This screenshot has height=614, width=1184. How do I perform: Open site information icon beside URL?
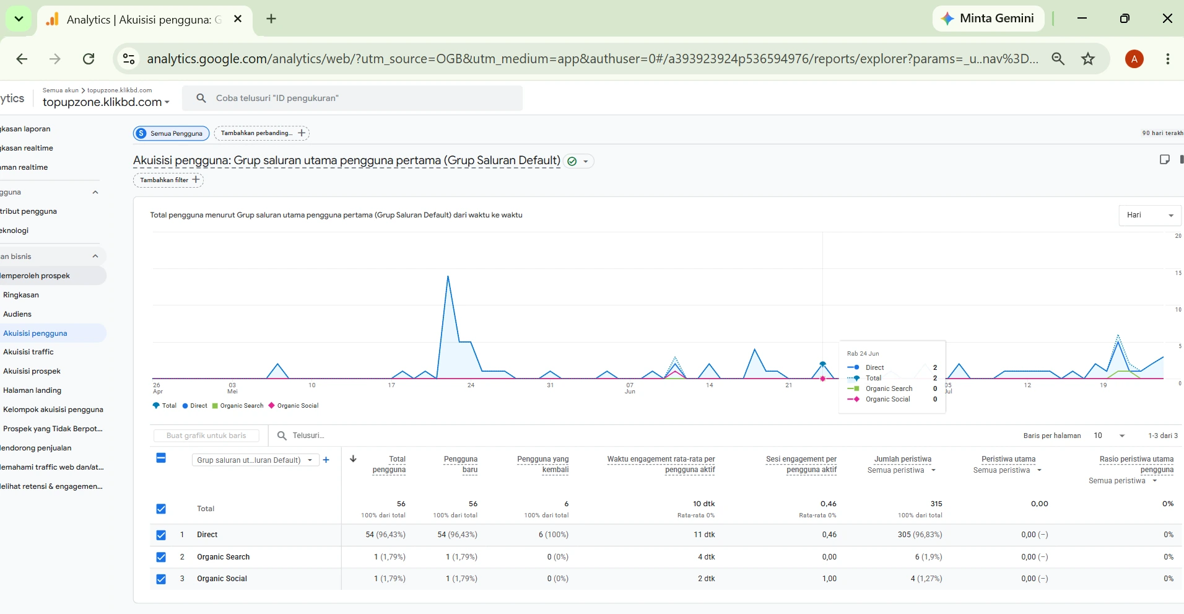tap(129, 59)
